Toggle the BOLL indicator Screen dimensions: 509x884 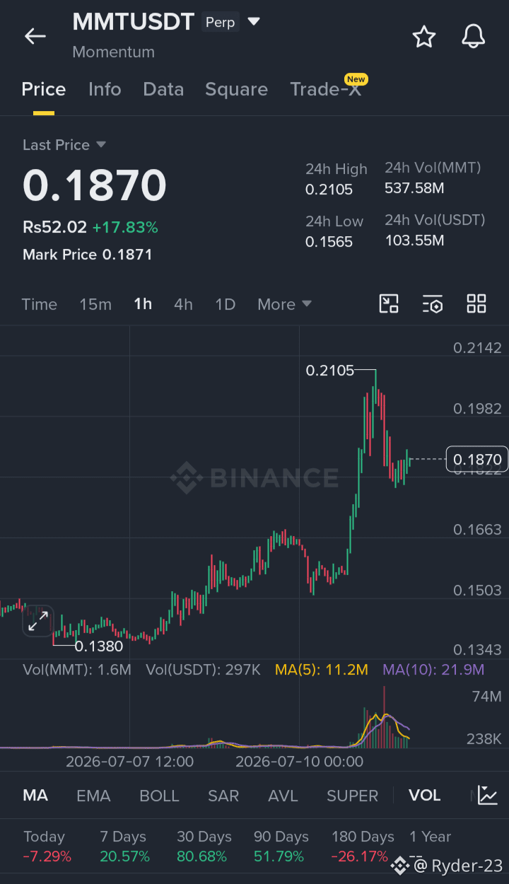[159, 796]
